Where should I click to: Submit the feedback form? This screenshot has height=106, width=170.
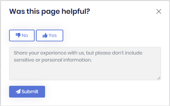(x=27, y=92)
